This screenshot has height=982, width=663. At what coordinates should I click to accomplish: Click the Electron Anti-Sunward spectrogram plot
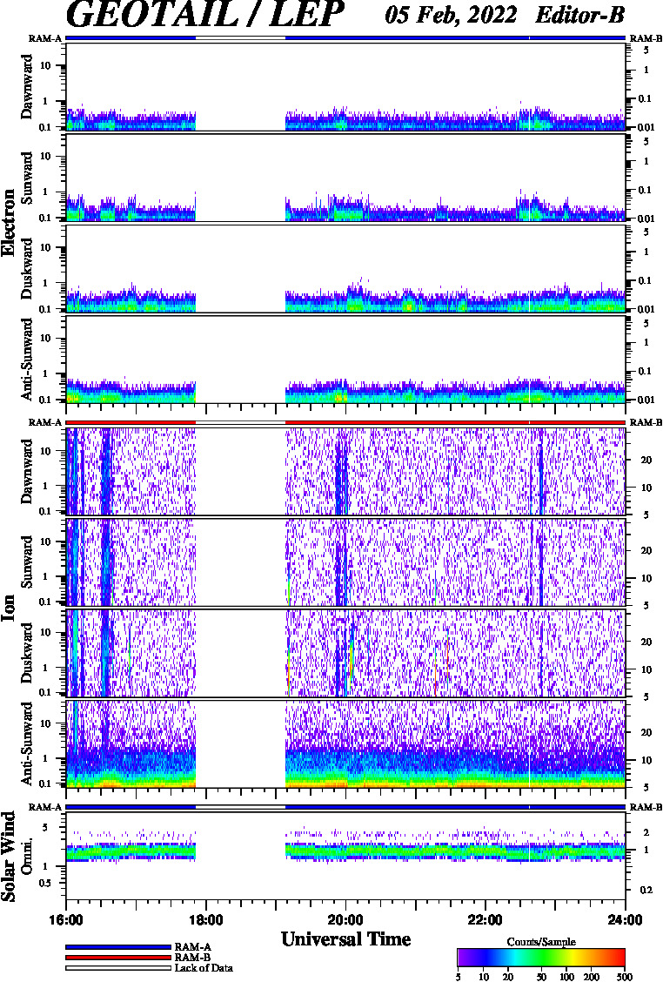click(345, 360)
